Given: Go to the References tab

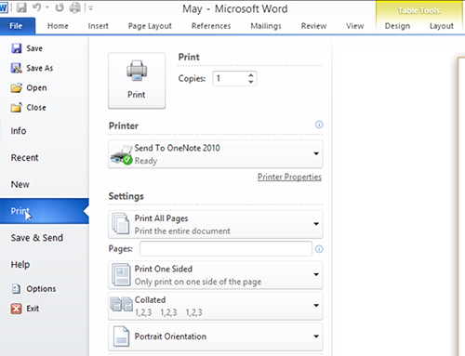Looking at the screenshot, I should point(211,26).
